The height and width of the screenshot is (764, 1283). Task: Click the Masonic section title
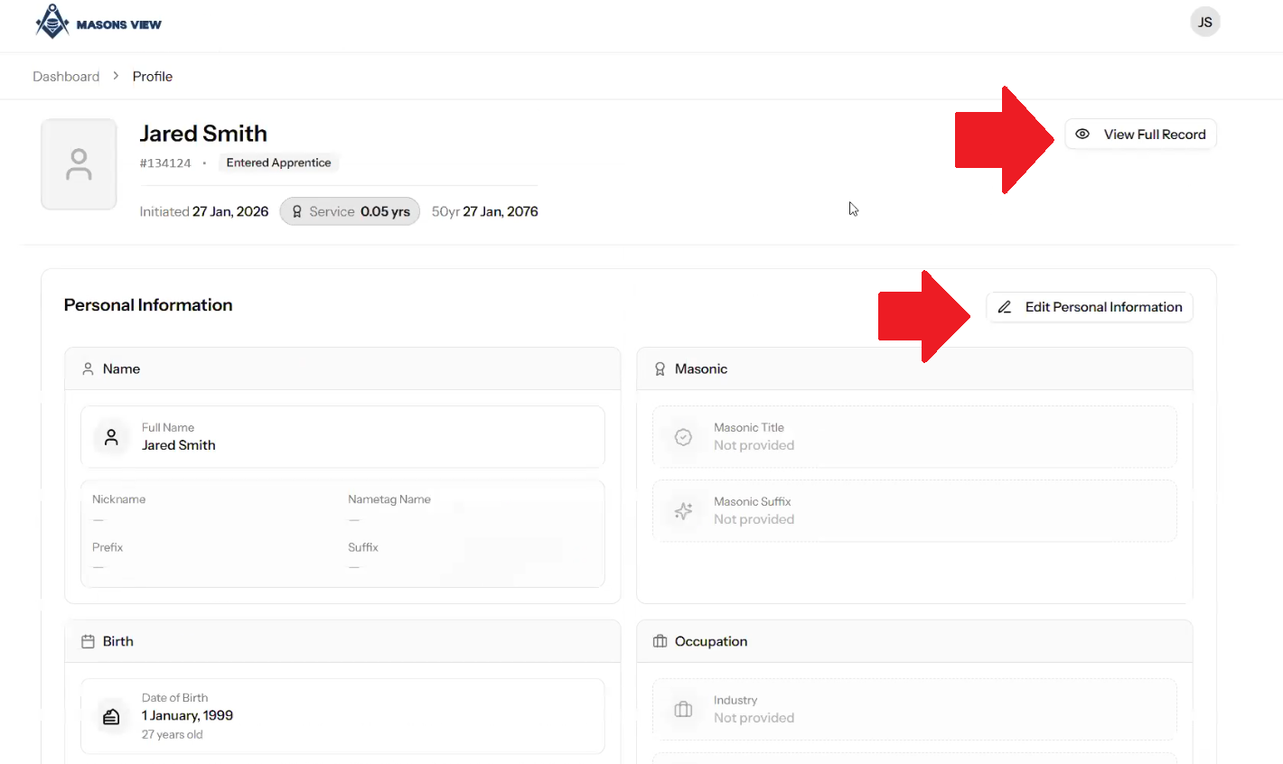[x=701, y=368]
